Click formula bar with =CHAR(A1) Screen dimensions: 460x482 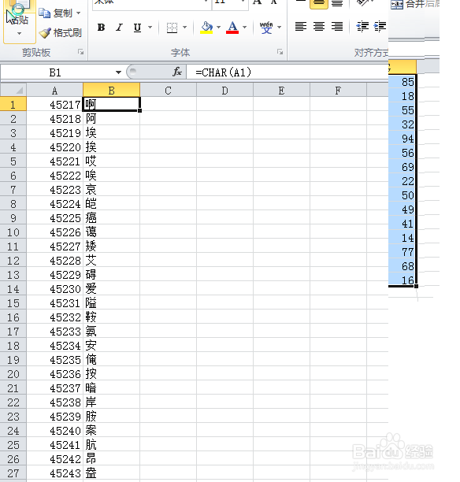point(287,72)
